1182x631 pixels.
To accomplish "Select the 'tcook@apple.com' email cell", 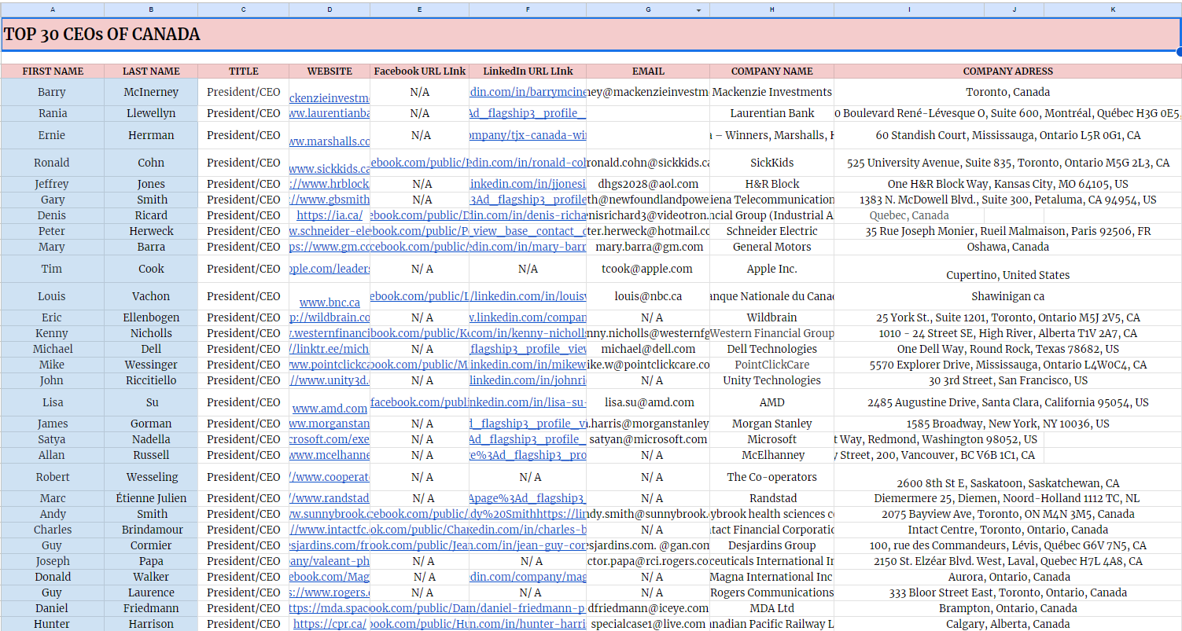I will click(648, 269).
